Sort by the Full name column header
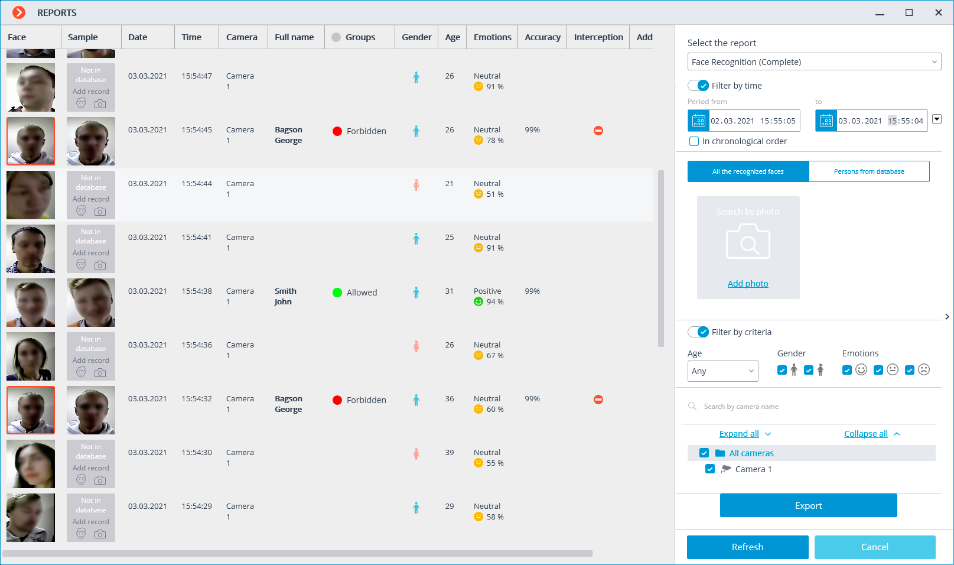954x565 pixels. point(296,37)
